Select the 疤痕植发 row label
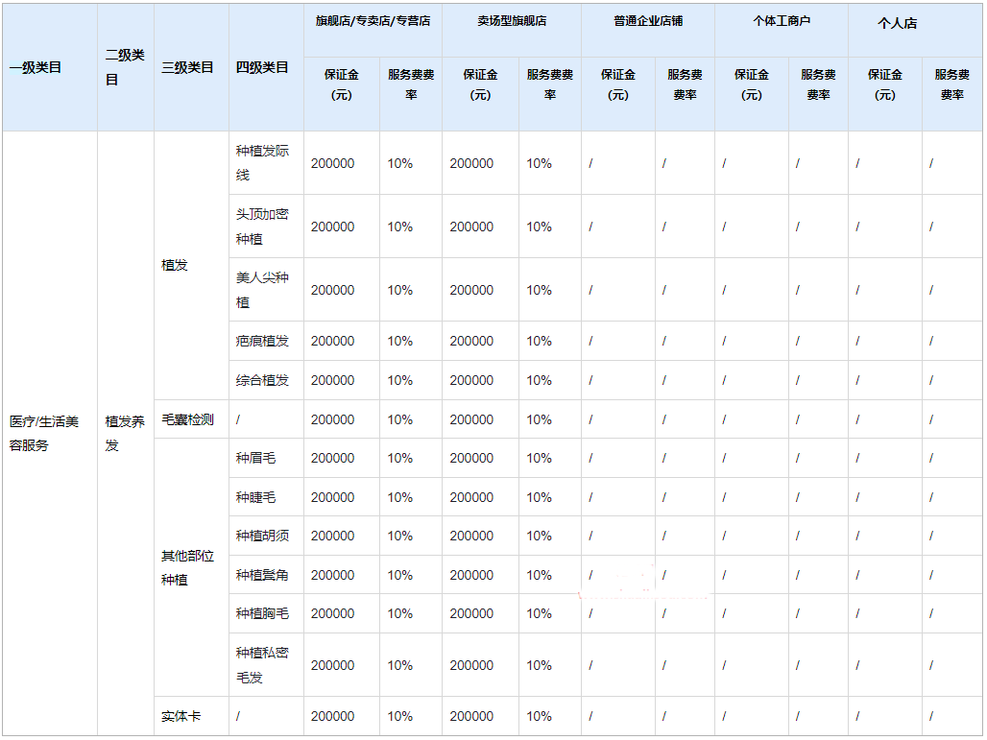The image size is (987, 740). (x=262, y=341)
